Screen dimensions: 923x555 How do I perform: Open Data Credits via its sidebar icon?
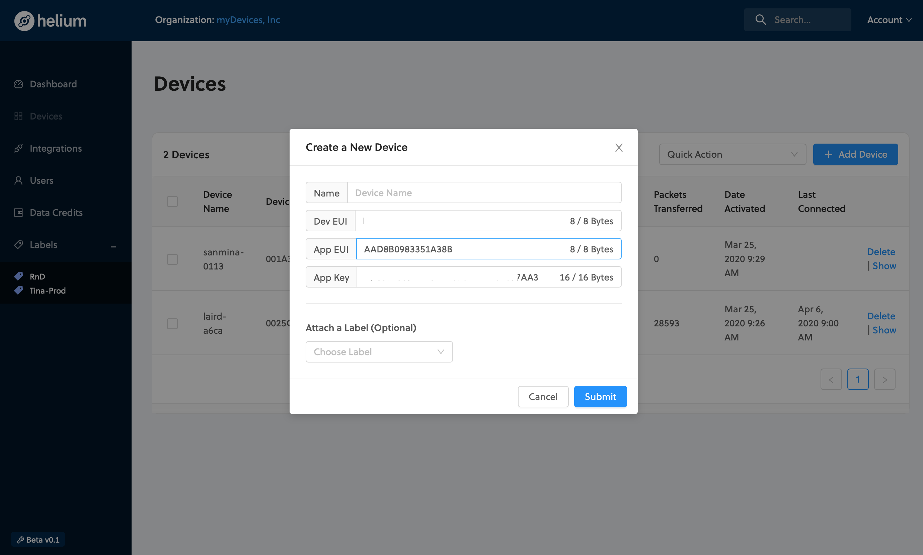pyautogui.click(x=18, y=213)
